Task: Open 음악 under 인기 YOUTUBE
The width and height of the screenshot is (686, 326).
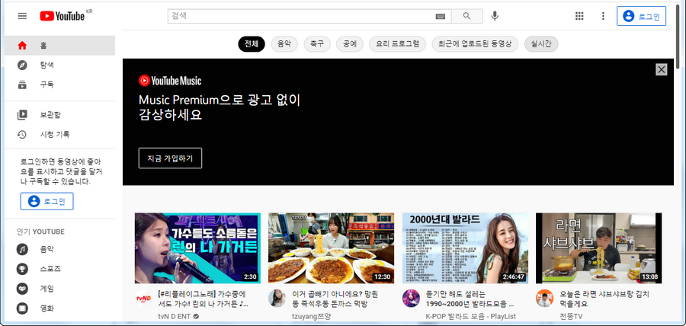Action: point(60,250)
